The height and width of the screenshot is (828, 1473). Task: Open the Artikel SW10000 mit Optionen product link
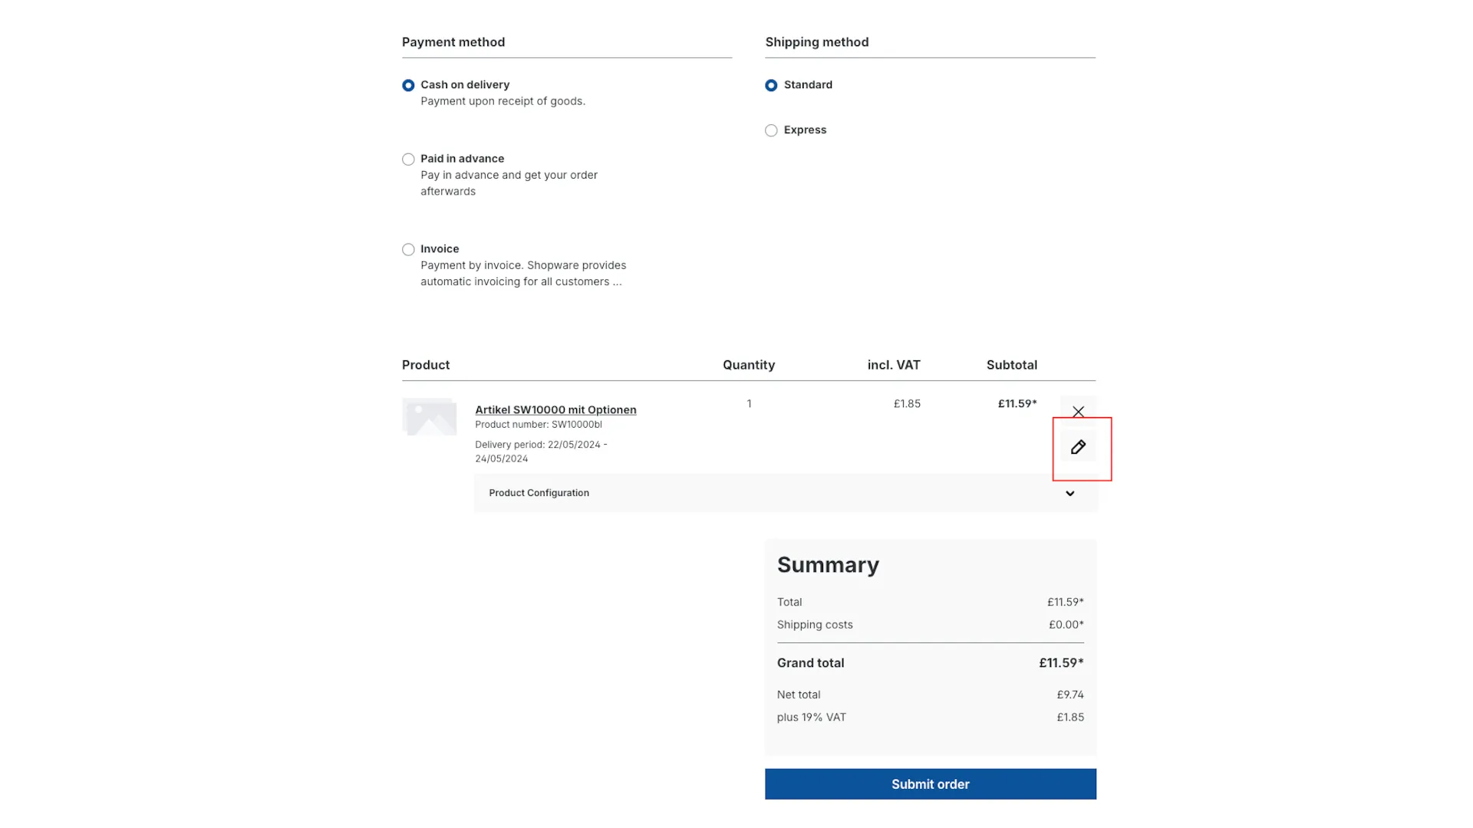[555, 409]
